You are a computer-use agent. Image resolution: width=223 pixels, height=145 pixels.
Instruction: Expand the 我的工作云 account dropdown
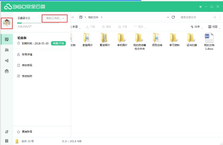click(x=55, y=18)
